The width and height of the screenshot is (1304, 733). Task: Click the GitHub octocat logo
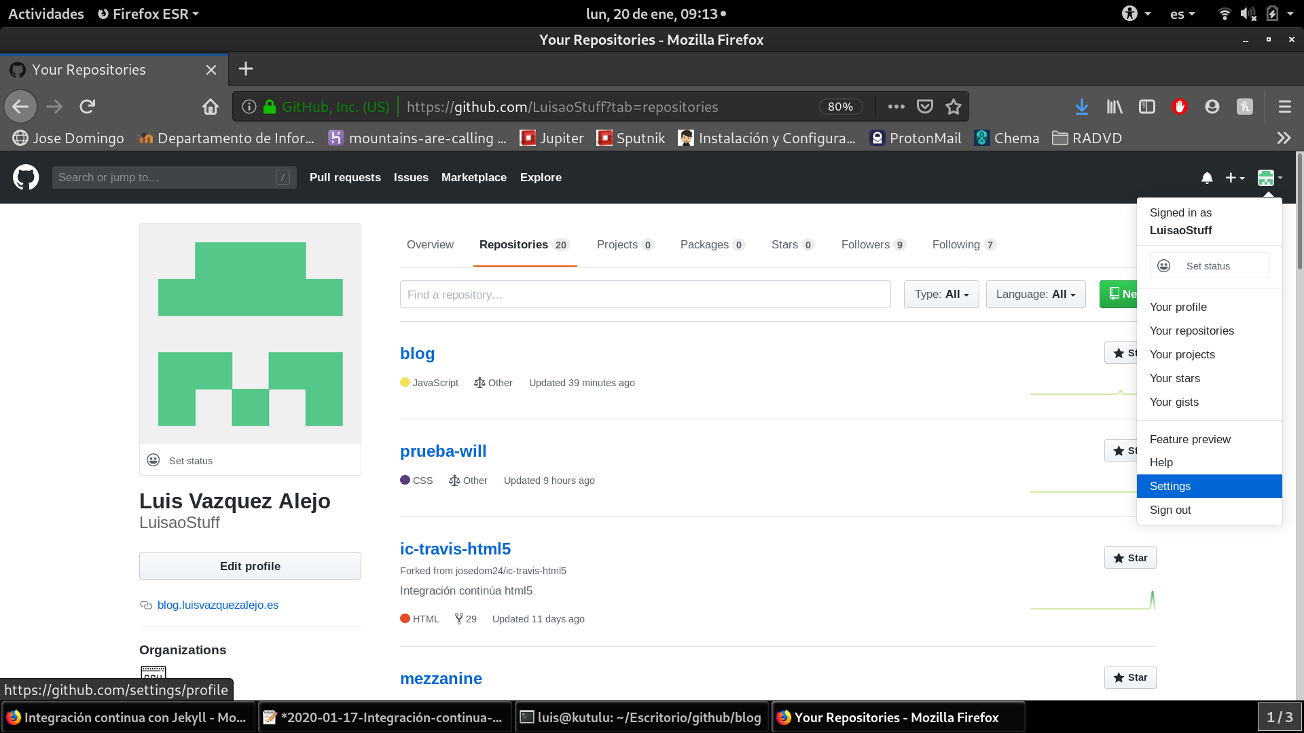point(26,177)
